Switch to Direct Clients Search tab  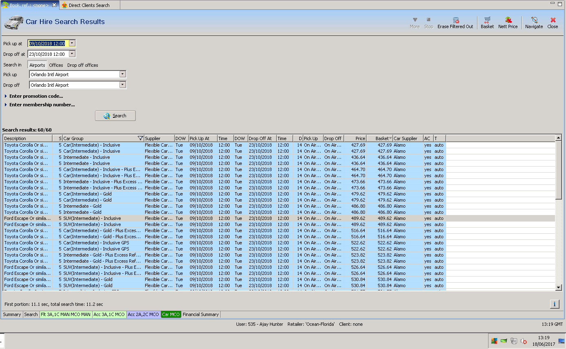tap(89, 5)
